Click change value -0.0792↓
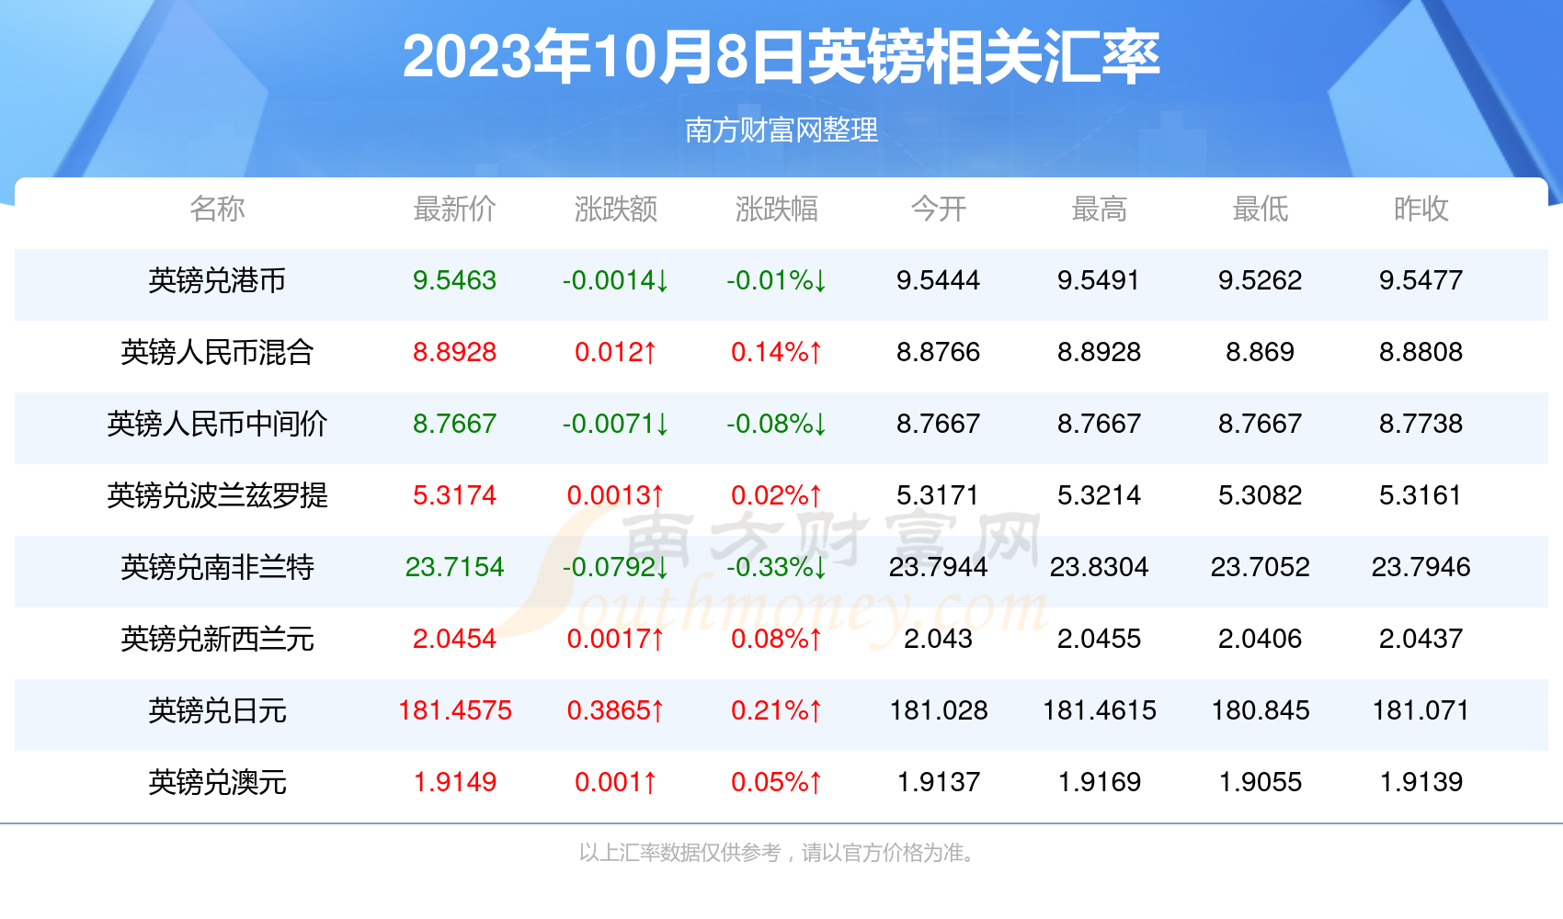 [616, 567]
